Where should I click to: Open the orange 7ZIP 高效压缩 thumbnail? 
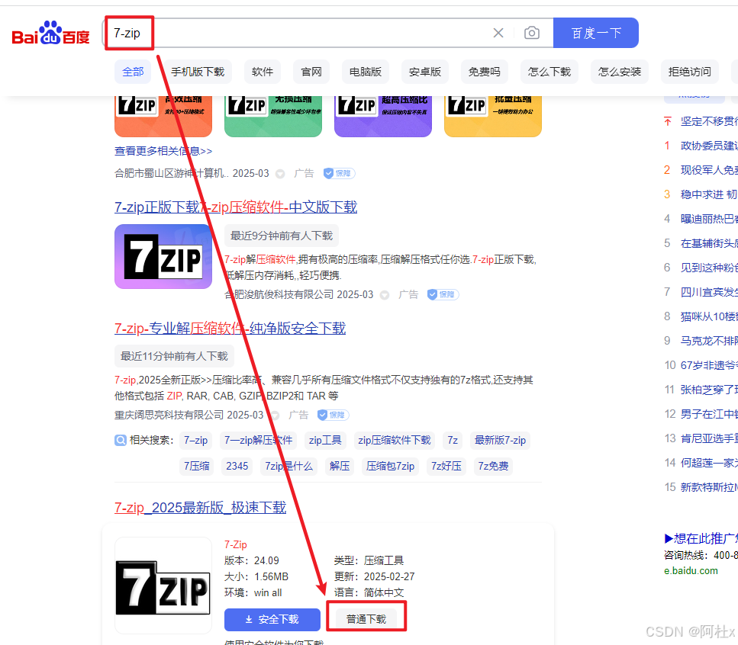tap(163, 116)
